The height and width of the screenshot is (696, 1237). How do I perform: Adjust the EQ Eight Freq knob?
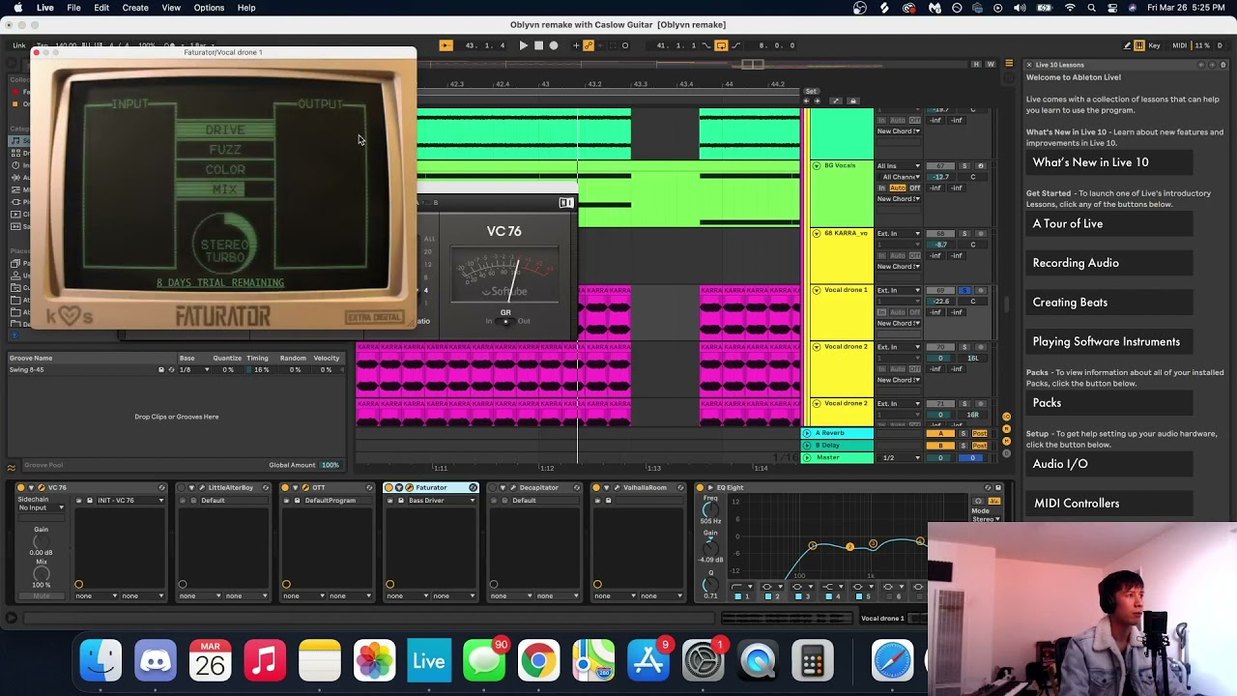coord(710,508)
